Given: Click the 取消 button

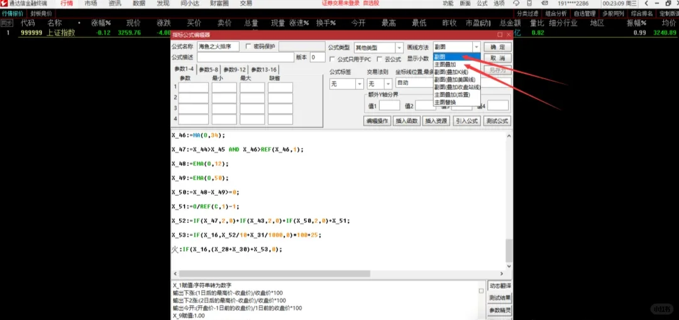Looking at the screenshot, I should 498,58.
